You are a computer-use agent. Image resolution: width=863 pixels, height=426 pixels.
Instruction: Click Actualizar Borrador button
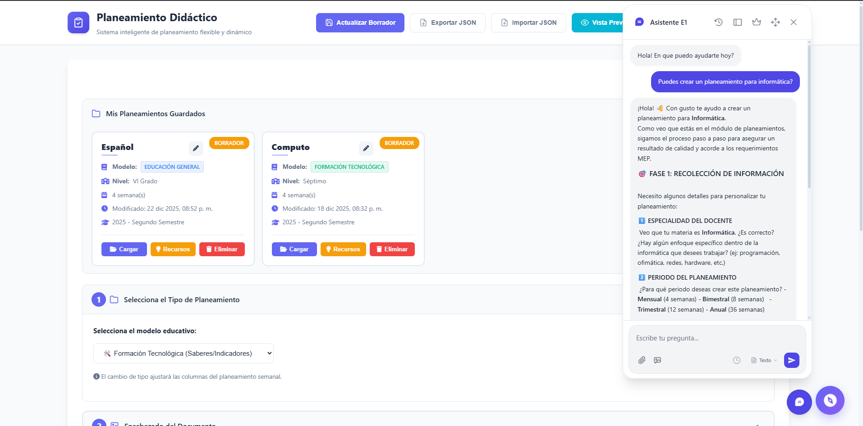[360, 23]
